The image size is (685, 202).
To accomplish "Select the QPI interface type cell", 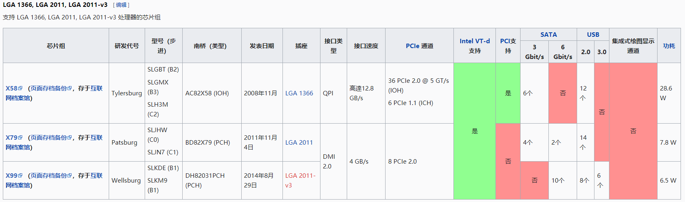I will tap(333, 93).
